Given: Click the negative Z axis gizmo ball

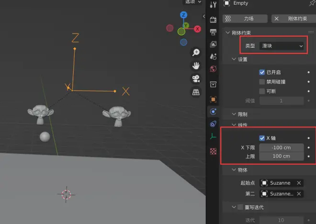Looking at the screenshot, I should [183, 42].
